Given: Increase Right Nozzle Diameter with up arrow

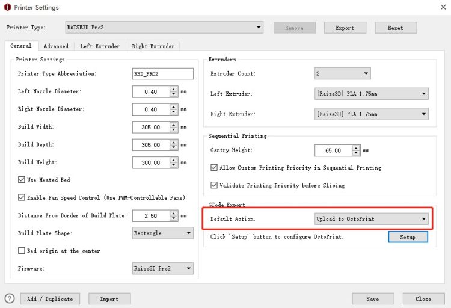Looking at the screenshot, I should pos(174,107).
